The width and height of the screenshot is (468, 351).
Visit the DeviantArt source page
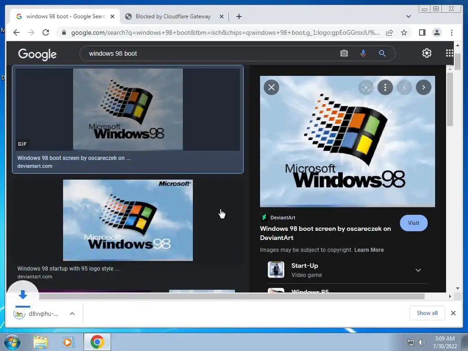(x=413, y=223)
